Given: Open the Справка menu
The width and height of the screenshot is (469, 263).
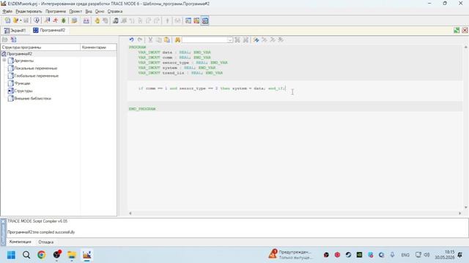Looking at the screenshot, I should coord(115,12).
